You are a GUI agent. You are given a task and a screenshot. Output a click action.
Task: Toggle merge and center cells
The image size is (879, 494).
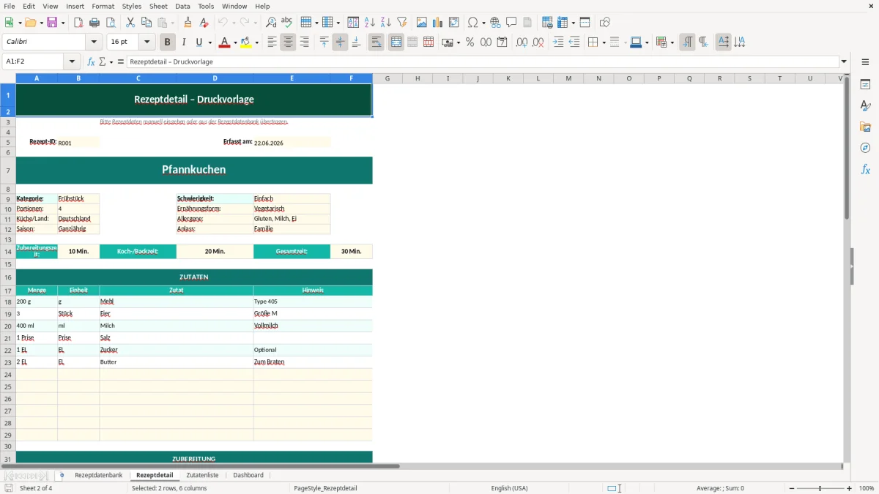coord(396,42)
